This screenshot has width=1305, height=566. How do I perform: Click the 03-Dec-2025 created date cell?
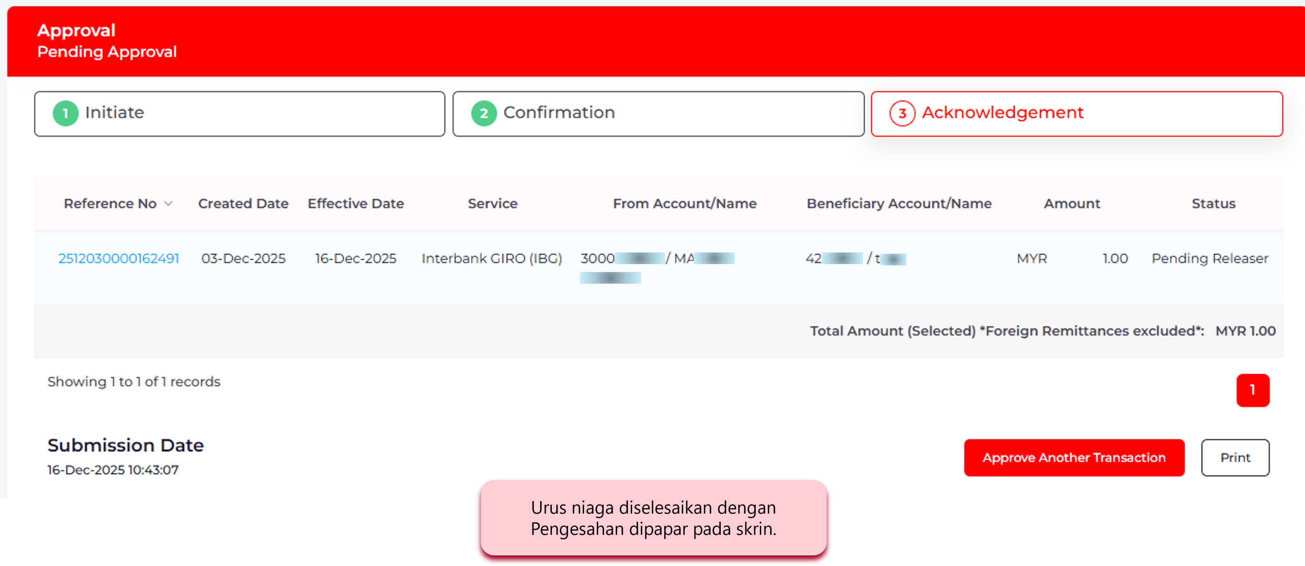[243, 258]
